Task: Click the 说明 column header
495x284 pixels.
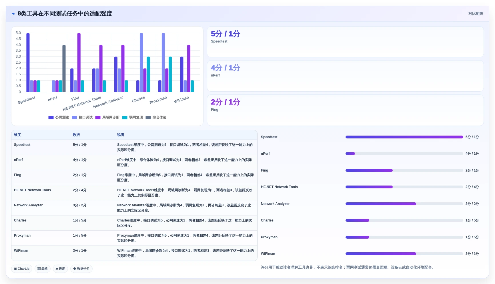Action: pos(121,135)
